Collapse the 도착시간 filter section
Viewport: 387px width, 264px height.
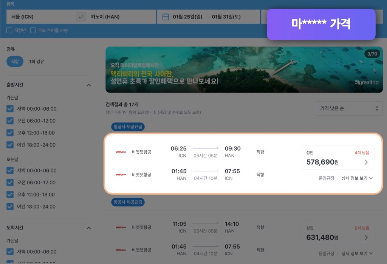(x=89, y=228)
